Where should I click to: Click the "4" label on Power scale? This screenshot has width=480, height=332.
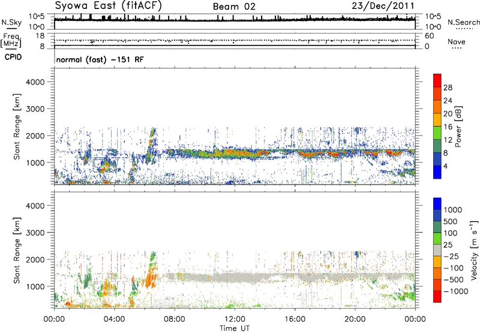point(445,166)
